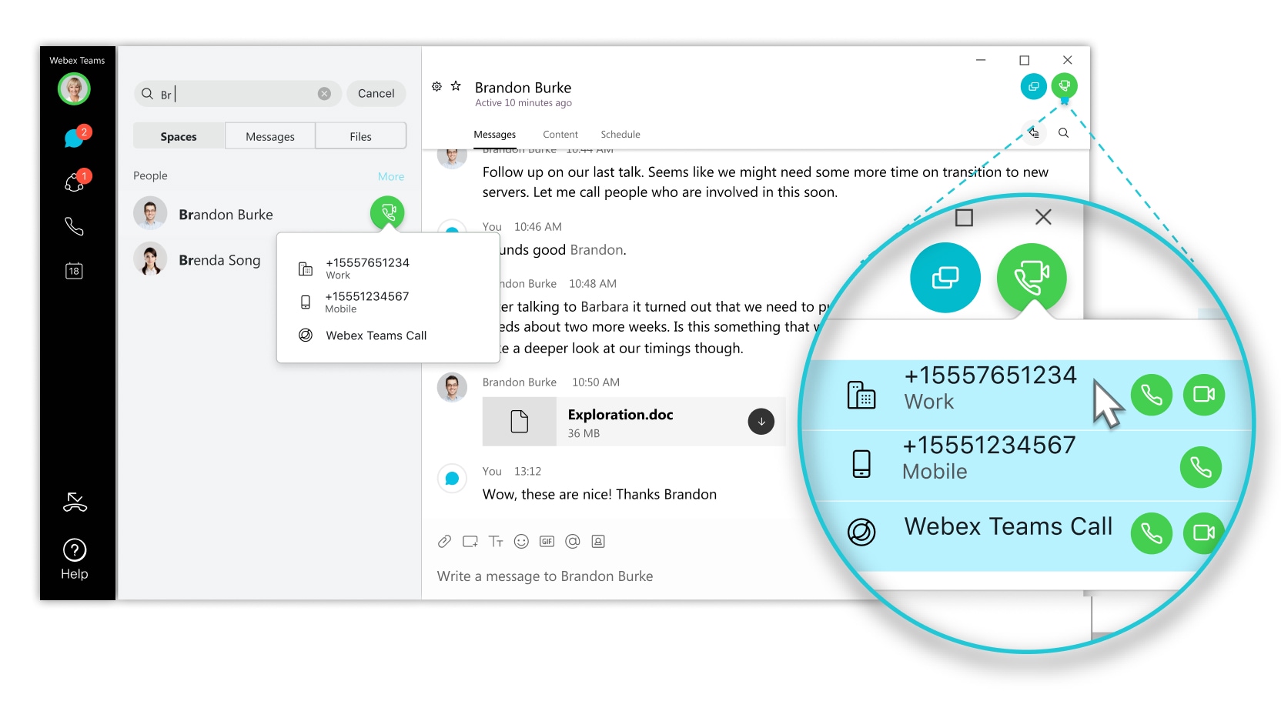This screenshot has width=1281, height=711.
Task: Cancel the search
Action: click(376, 94)
